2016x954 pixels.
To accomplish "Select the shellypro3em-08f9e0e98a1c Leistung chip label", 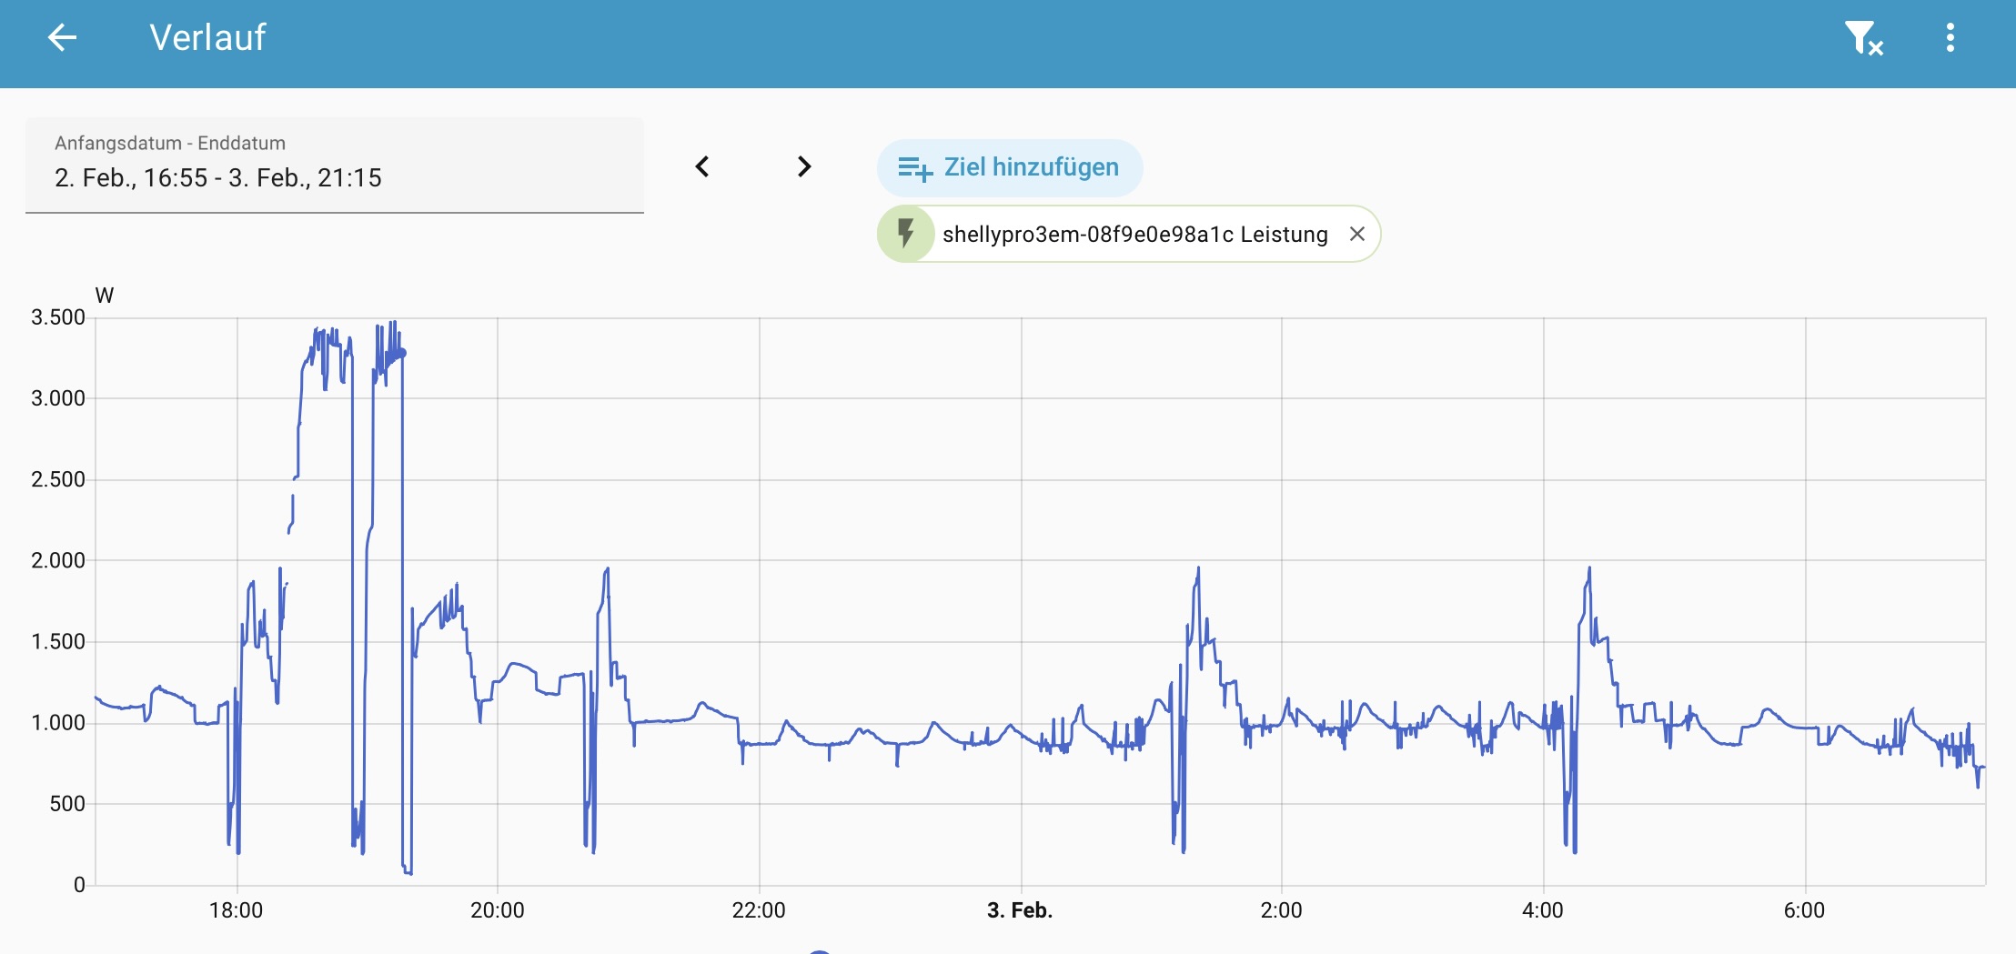I will tap(1134, 235).
